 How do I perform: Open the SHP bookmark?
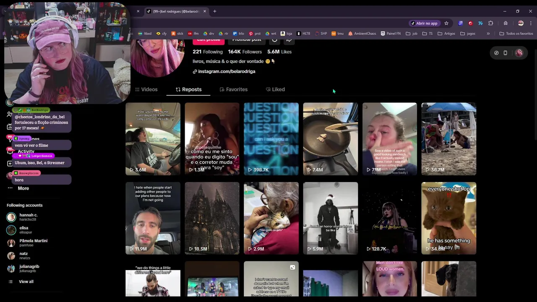tap(321, 34)
